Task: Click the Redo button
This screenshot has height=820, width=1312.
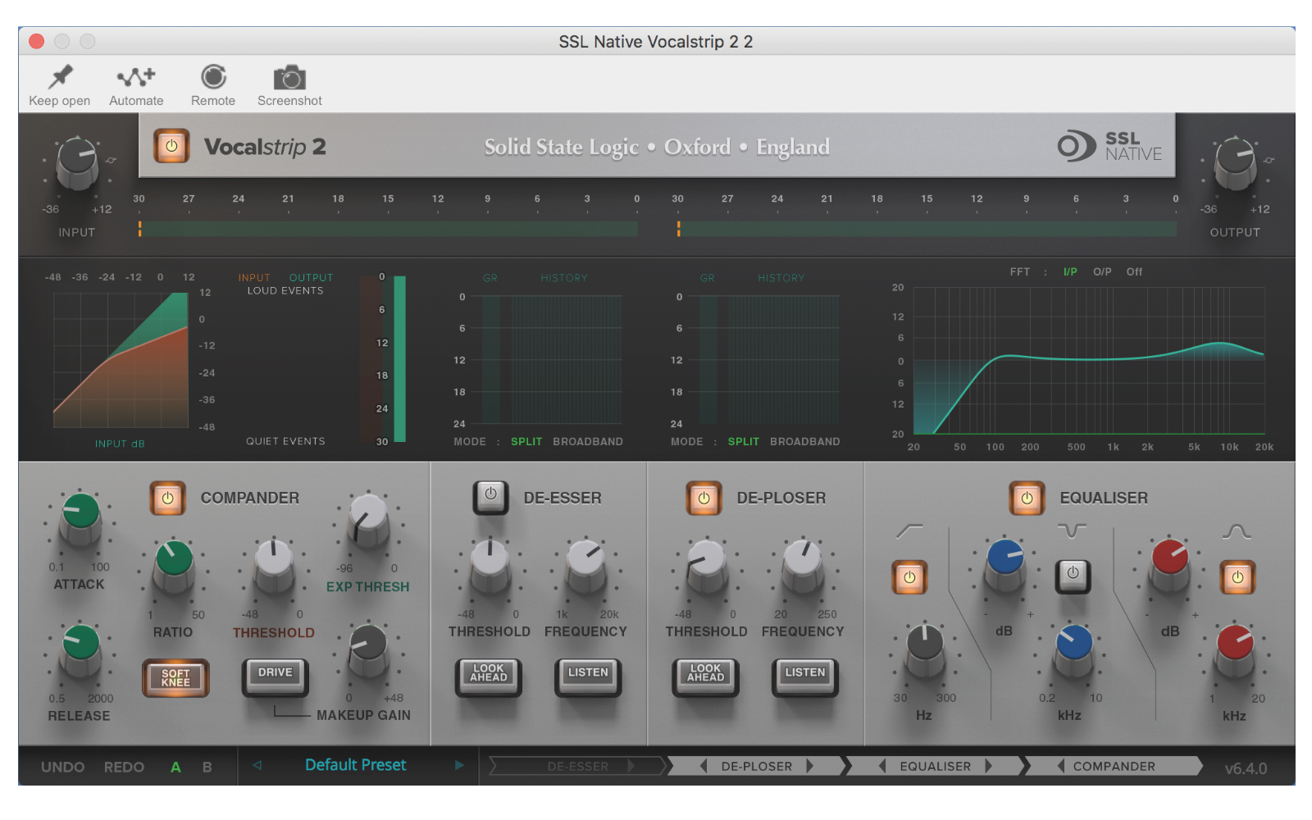Action: [x=124, y=767]
